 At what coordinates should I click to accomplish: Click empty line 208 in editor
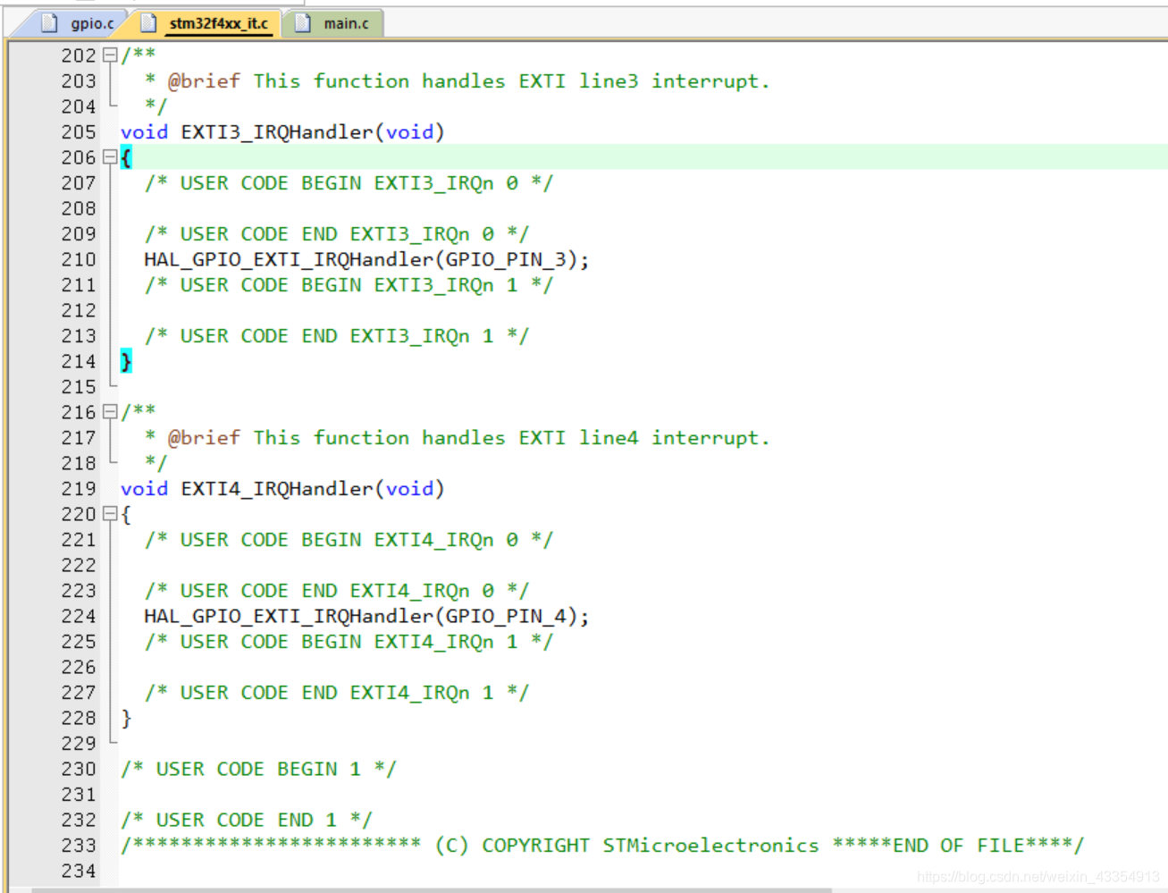point(643,208)
